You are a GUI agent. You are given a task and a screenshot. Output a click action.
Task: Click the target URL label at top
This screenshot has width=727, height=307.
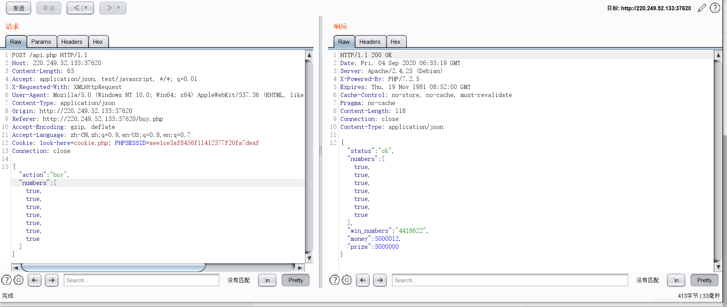tap(649, 8)
